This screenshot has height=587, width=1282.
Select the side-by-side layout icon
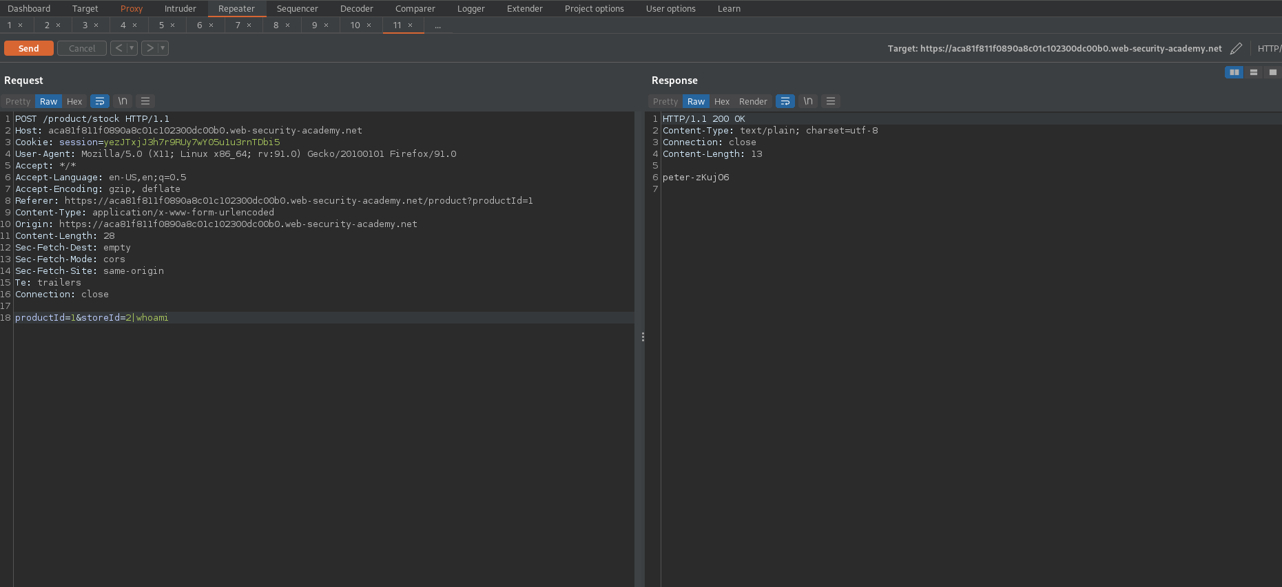pos(1234,72)
